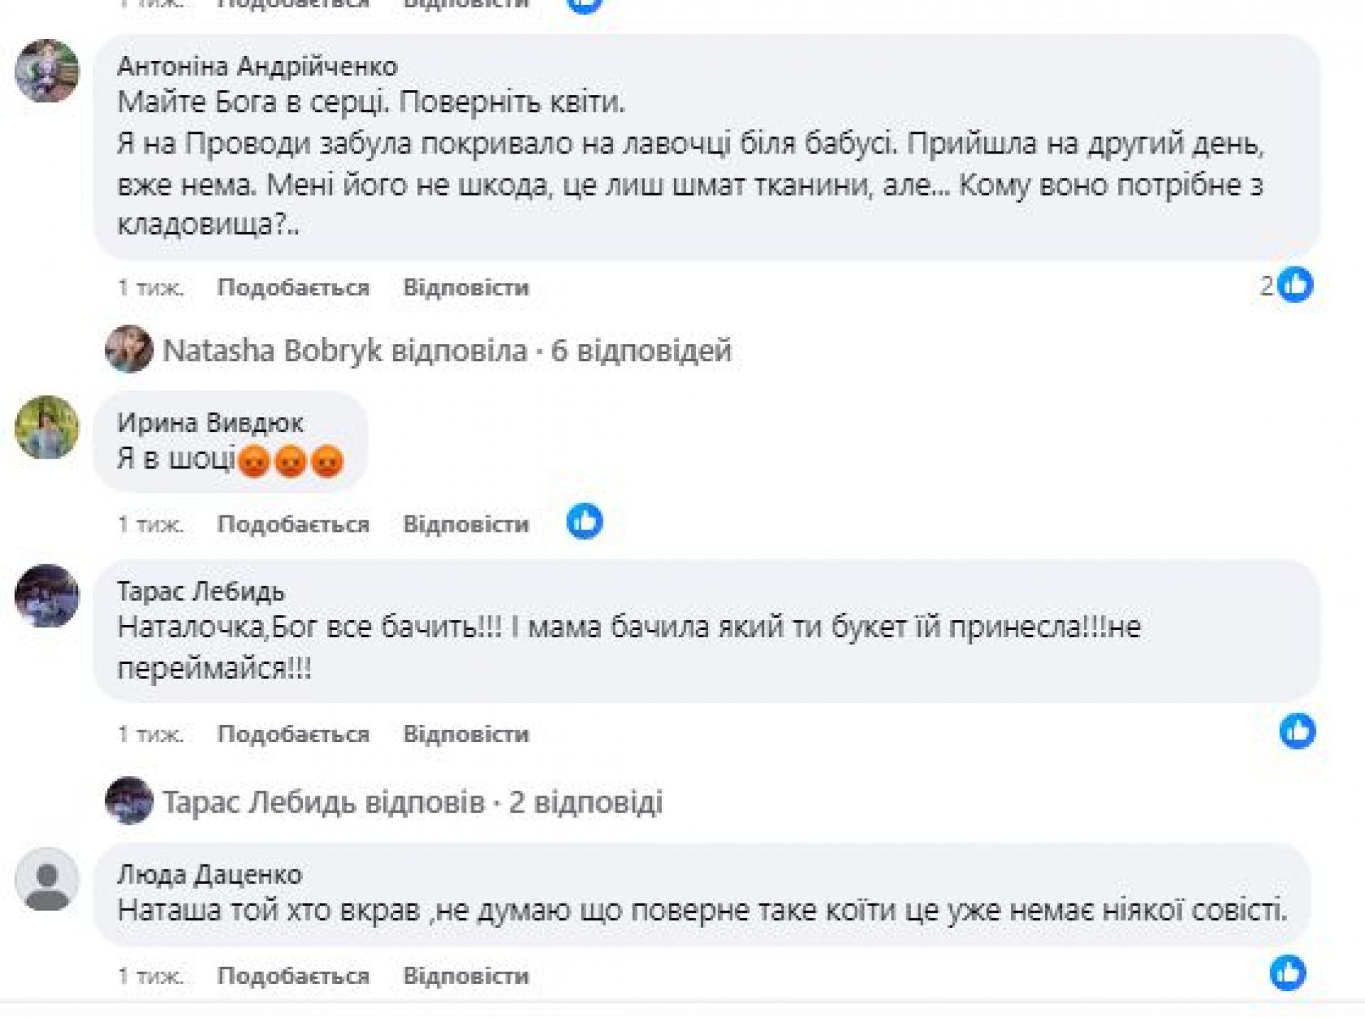Image resolution: width=1365 pixels, height=1018 pixels.
Task: Open Антоніна Андрійченко's profile name link
Action: tap(257, 66)
